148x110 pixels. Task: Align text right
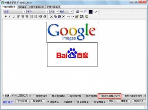pos(27,16)
